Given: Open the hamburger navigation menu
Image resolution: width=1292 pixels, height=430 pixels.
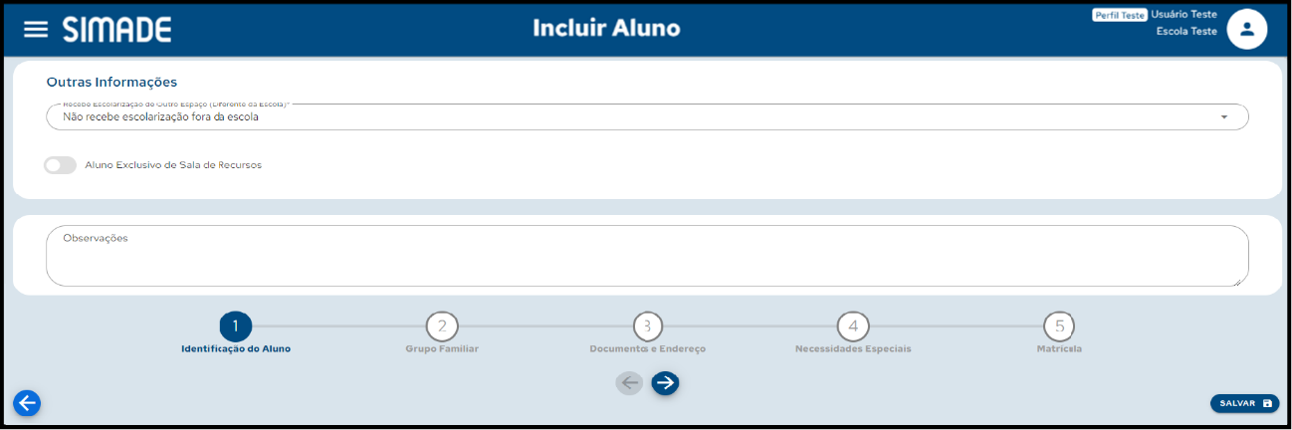Looking at the screenshot, I should pos(36,29).
